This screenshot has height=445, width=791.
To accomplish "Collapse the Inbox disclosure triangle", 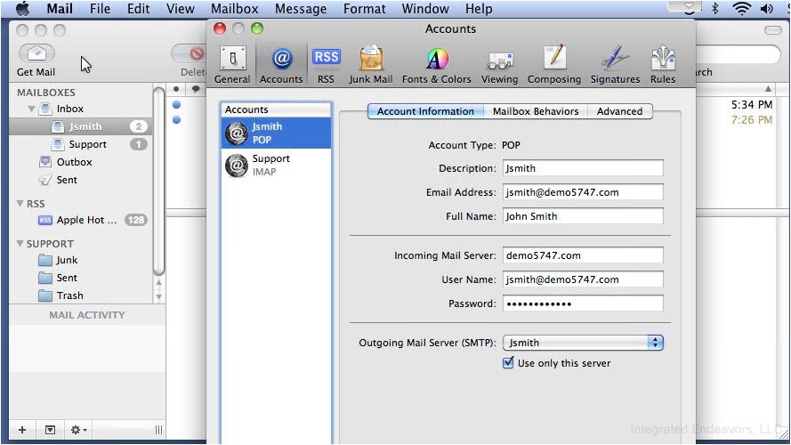I will 31,109.
